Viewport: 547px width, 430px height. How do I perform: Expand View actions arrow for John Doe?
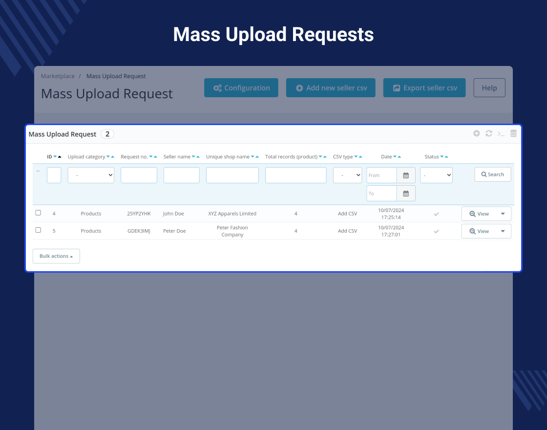coord(503,214)
